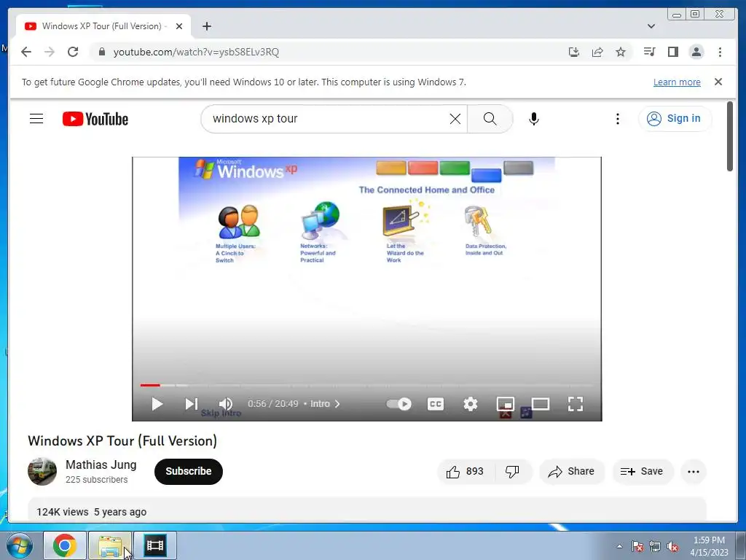Share this page from address bar

point(597,52)
